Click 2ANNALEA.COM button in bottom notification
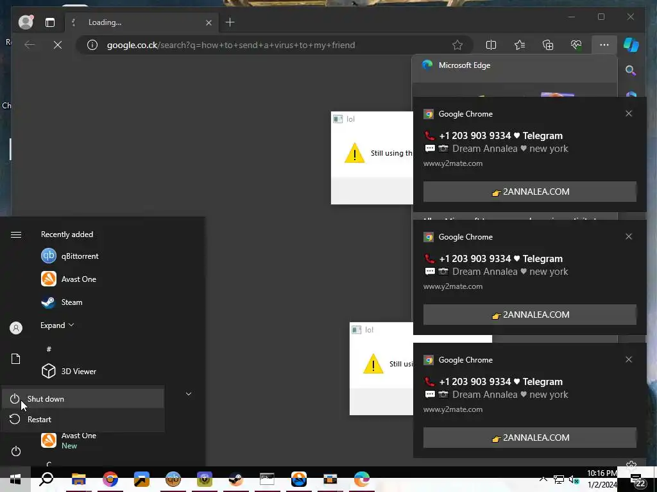Image resolution: width=657 pixels, height=492 pixels. click(529, 438)
